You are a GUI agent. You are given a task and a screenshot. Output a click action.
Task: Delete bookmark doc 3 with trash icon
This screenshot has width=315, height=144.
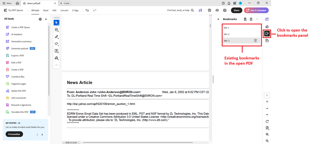[x=255, y=41]
